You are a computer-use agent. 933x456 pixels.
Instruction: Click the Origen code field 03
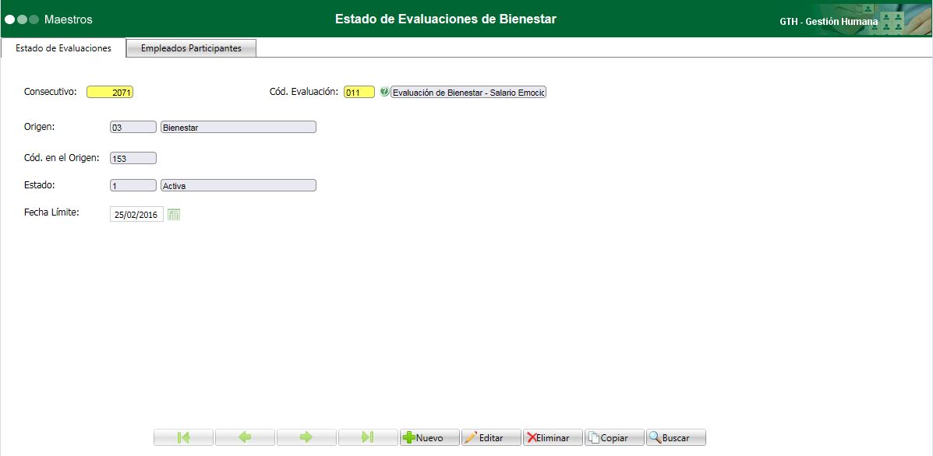coord(133,127)
